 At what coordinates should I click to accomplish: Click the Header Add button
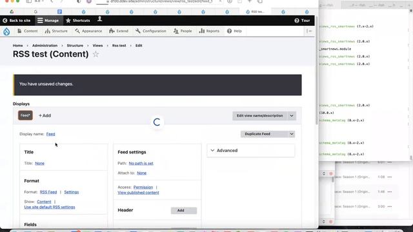coord(184,211)
